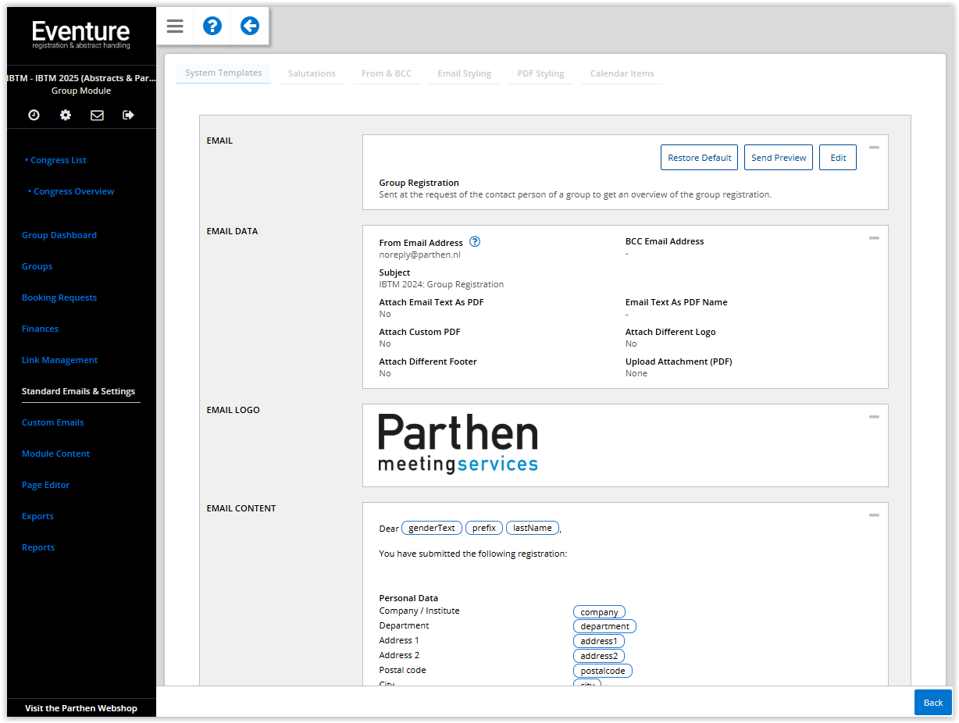Open the Group Dashboard sidebar link

click(59, 235)
